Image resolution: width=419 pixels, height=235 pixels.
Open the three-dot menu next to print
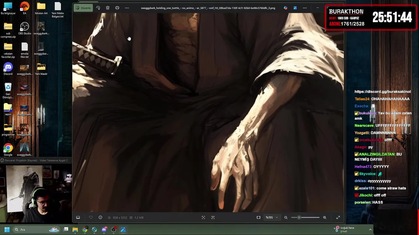tap(127, 8)
